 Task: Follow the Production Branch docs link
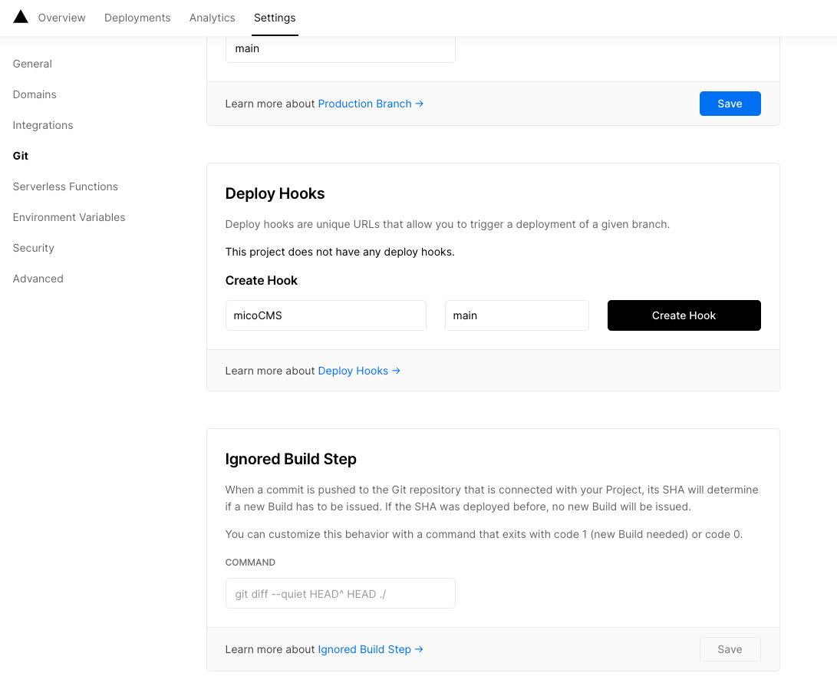click(371, 104)
